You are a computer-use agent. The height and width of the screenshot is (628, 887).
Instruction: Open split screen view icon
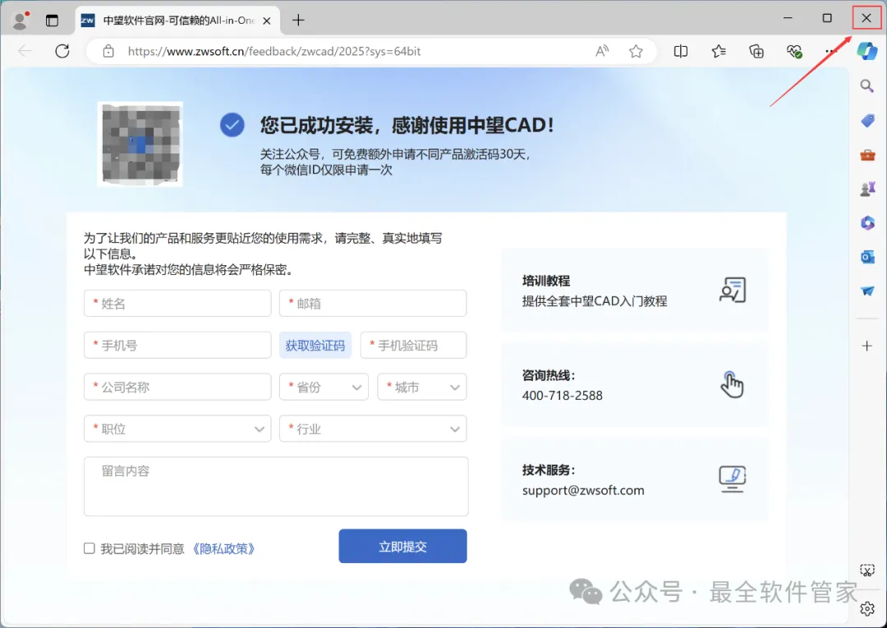coord(681,52)
